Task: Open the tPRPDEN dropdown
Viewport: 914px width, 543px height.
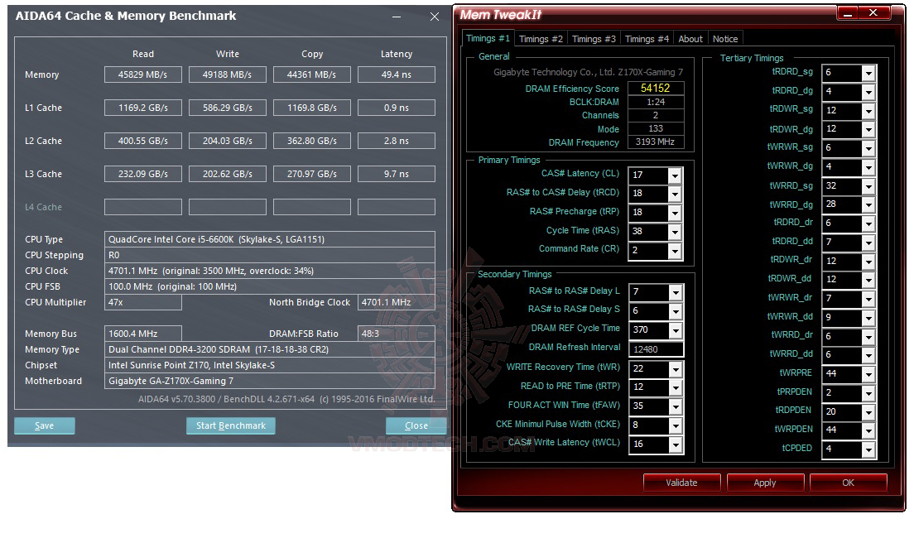Action: pyautogui.click(x=868, y=392)
